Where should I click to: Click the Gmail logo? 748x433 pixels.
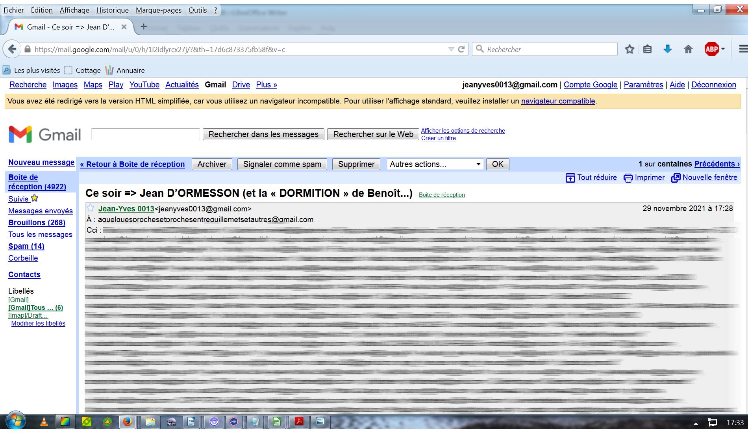coord(44,134)
